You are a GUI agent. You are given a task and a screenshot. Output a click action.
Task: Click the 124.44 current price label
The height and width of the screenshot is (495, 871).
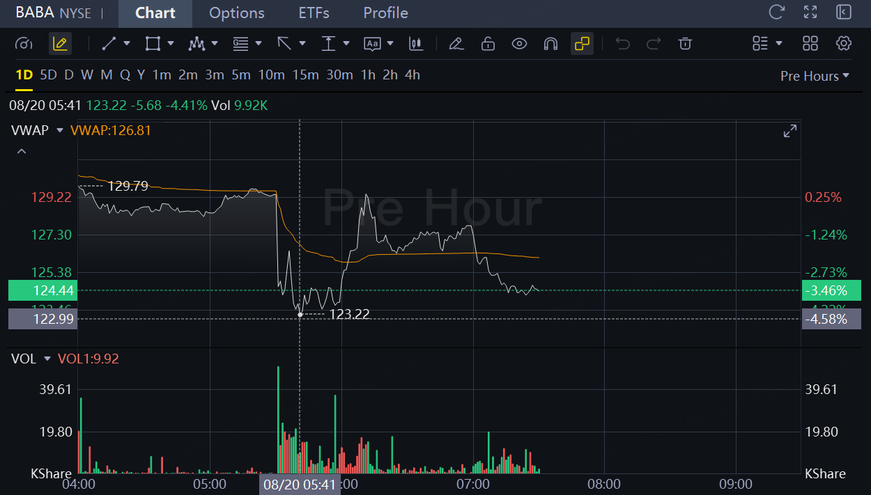42,290
